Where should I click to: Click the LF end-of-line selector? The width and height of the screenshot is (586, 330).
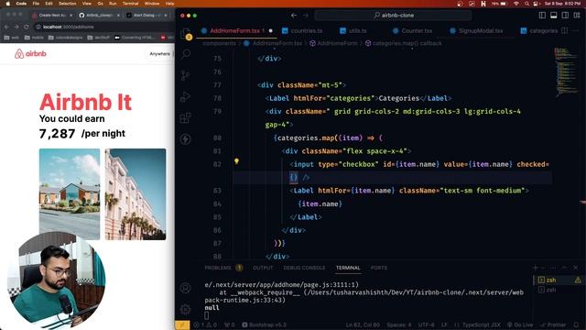pyautogui.click(x=444, y=324)
